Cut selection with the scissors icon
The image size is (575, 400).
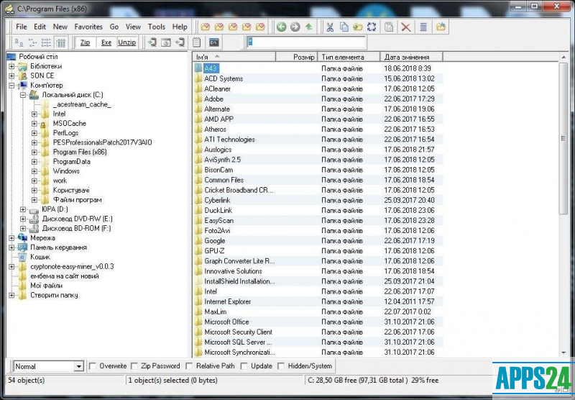click(x=330, y=27)
